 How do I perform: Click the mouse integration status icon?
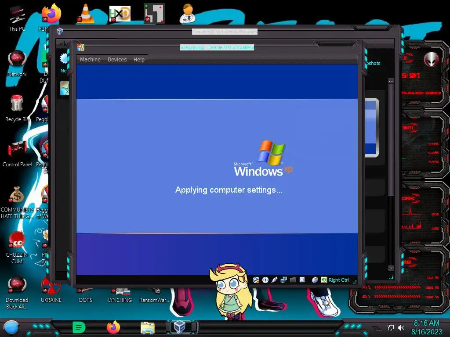coord(315,280)
